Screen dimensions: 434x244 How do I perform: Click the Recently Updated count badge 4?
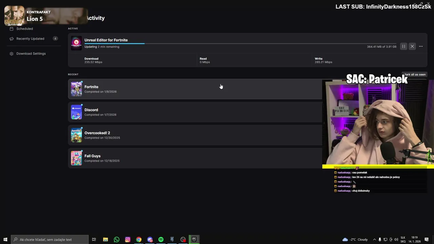(x=55, y=39)
